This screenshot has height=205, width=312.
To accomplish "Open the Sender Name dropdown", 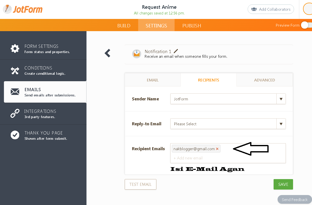I will coord(281,99).
